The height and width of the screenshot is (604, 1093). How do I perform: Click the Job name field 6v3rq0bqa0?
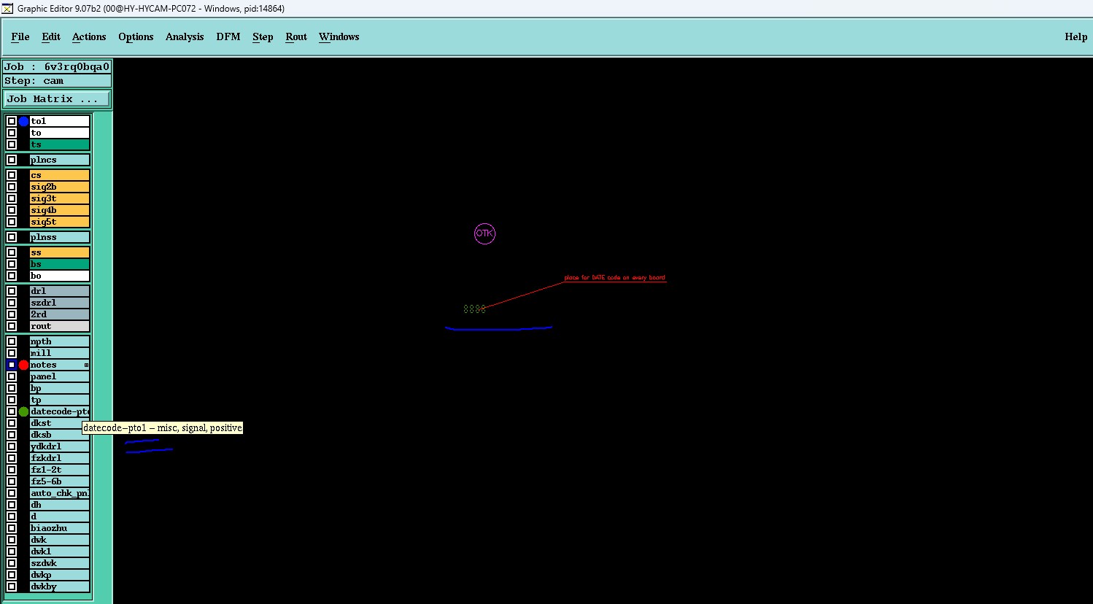click(x=58, y=67)
